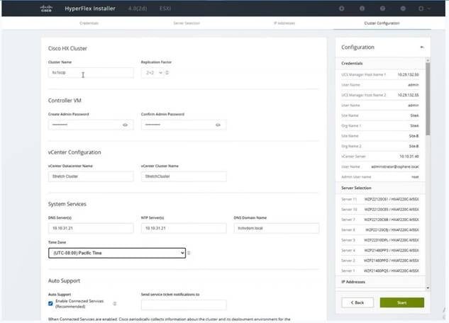Click the Server 10 summary row
Viewport: 449px width, 323px height.
380,210
